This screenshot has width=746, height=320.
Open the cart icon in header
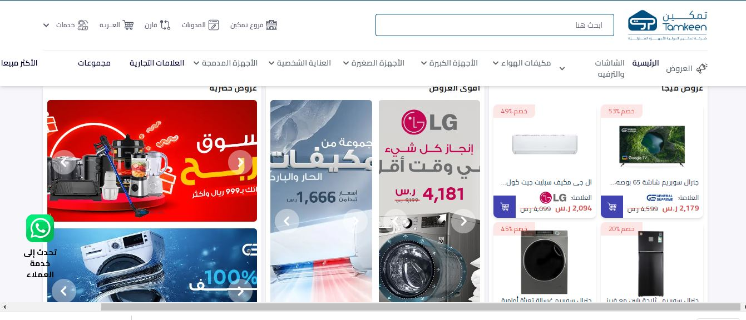pyautogui.click(x=129, y=25)
